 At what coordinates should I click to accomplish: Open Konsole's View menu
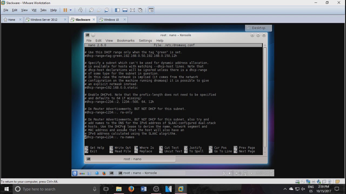(109, 40)
